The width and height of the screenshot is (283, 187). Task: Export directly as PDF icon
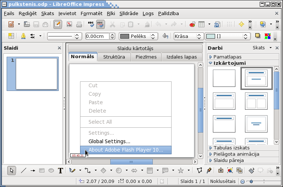(69, 24)
